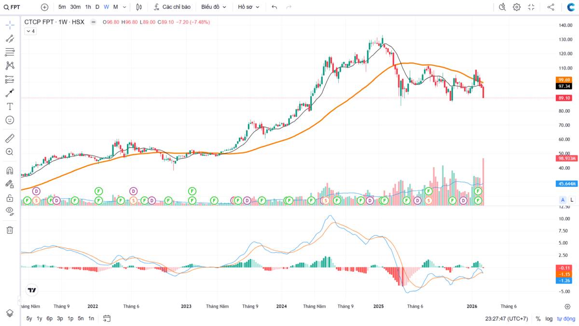Toggle magnet mode in the left toolbar
This screenshot has width=579, height=326.
pyautogui.click(x=10, y=170)
